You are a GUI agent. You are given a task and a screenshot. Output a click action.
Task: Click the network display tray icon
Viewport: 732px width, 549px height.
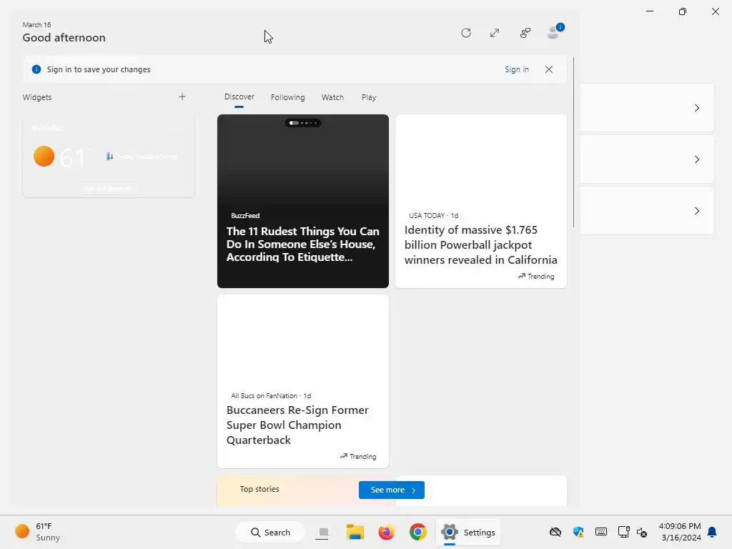(623, 532)
